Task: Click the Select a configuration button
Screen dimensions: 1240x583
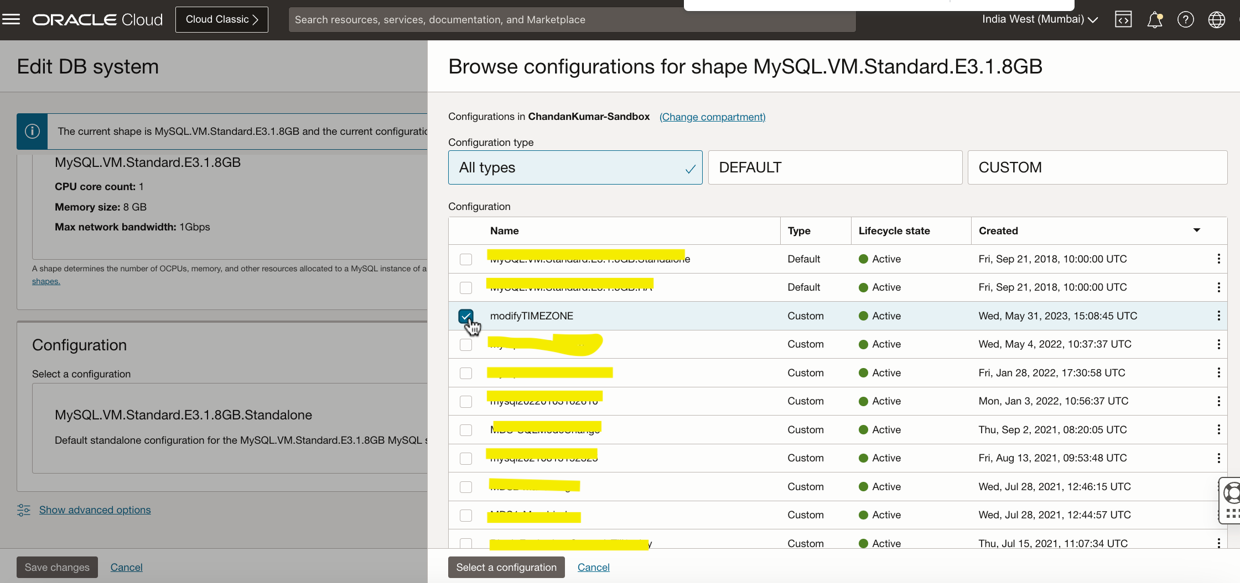Action: (506, 567)
